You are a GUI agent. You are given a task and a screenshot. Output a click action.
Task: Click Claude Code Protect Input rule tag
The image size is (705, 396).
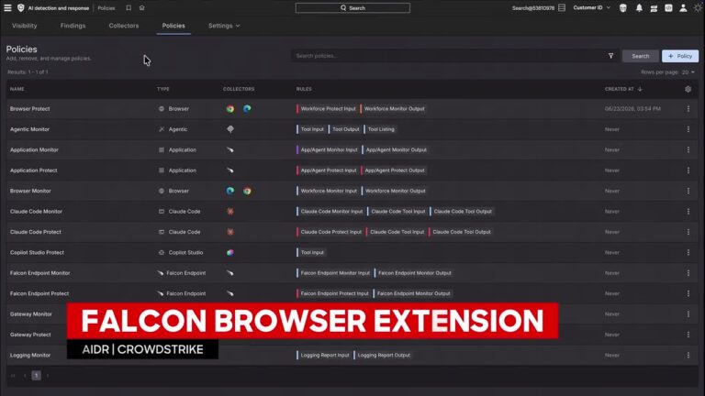click(x=330, y=232)
